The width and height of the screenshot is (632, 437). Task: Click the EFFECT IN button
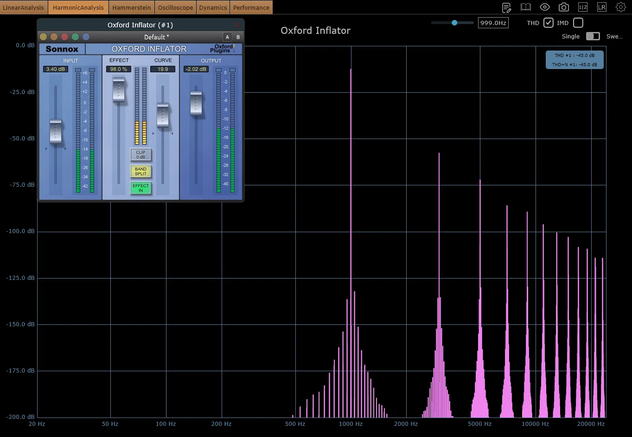[x=140, y=188]
